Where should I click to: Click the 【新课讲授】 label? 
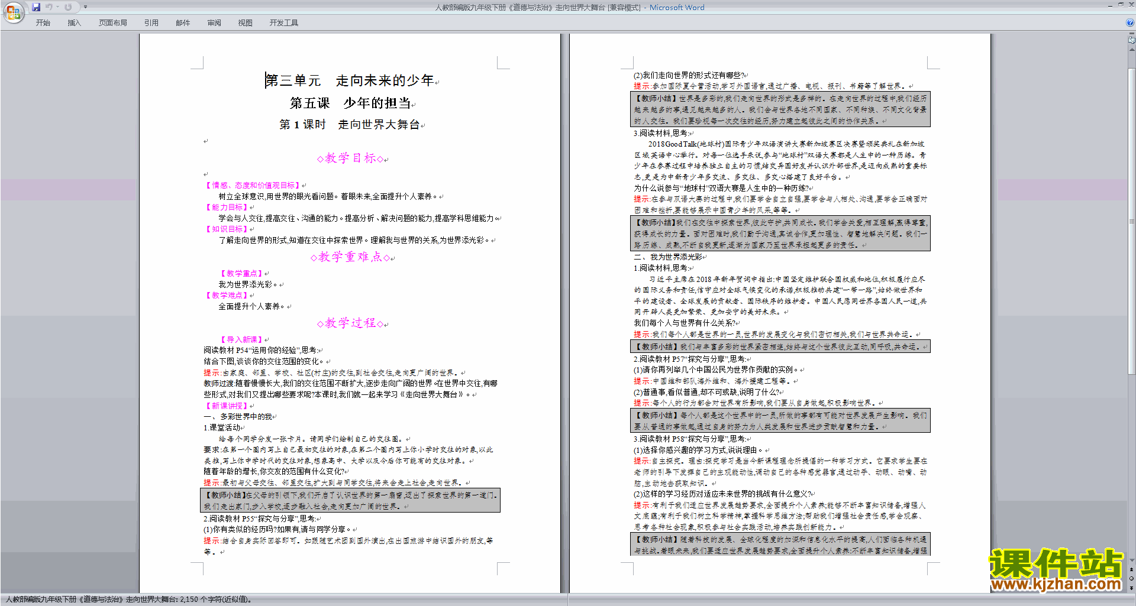coord(227,406)
